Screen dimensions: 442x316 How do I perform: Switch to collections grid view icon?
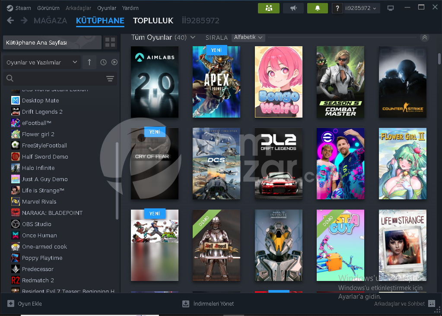tap(110, 43)
